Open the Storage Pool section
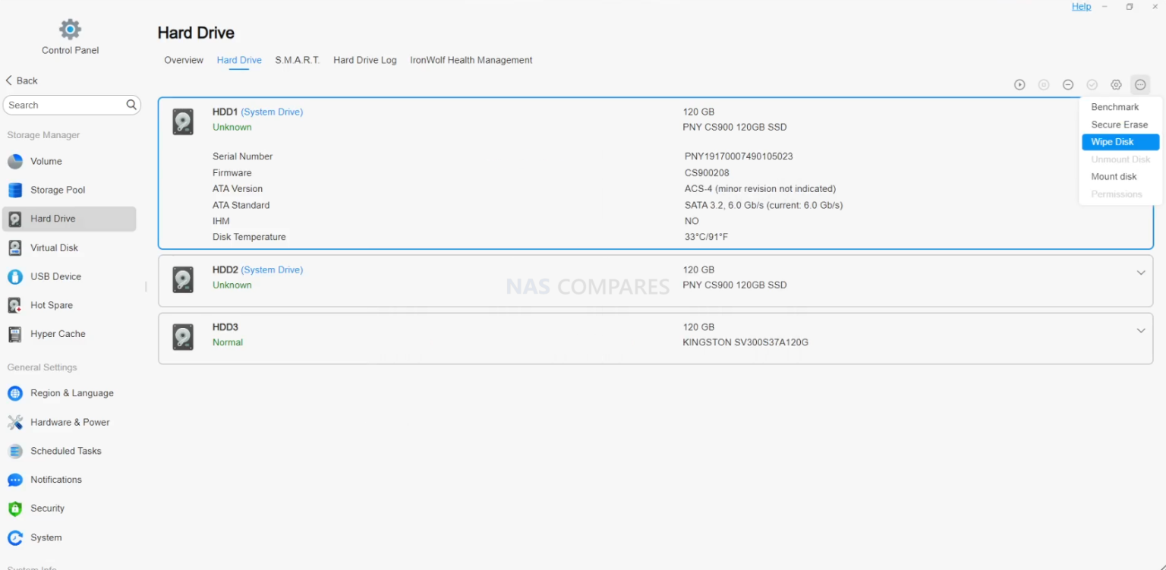 (x=16, y=190)
